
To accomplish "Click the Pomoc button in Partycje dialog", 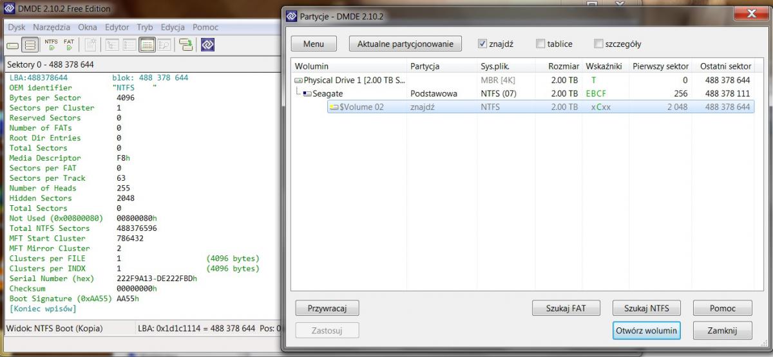I will pyautogui.click(x=723, y=308).
